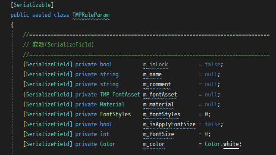The image size is (276, 155).
Task: Select the class name TMPRuleParam
Action: point(91,15)
